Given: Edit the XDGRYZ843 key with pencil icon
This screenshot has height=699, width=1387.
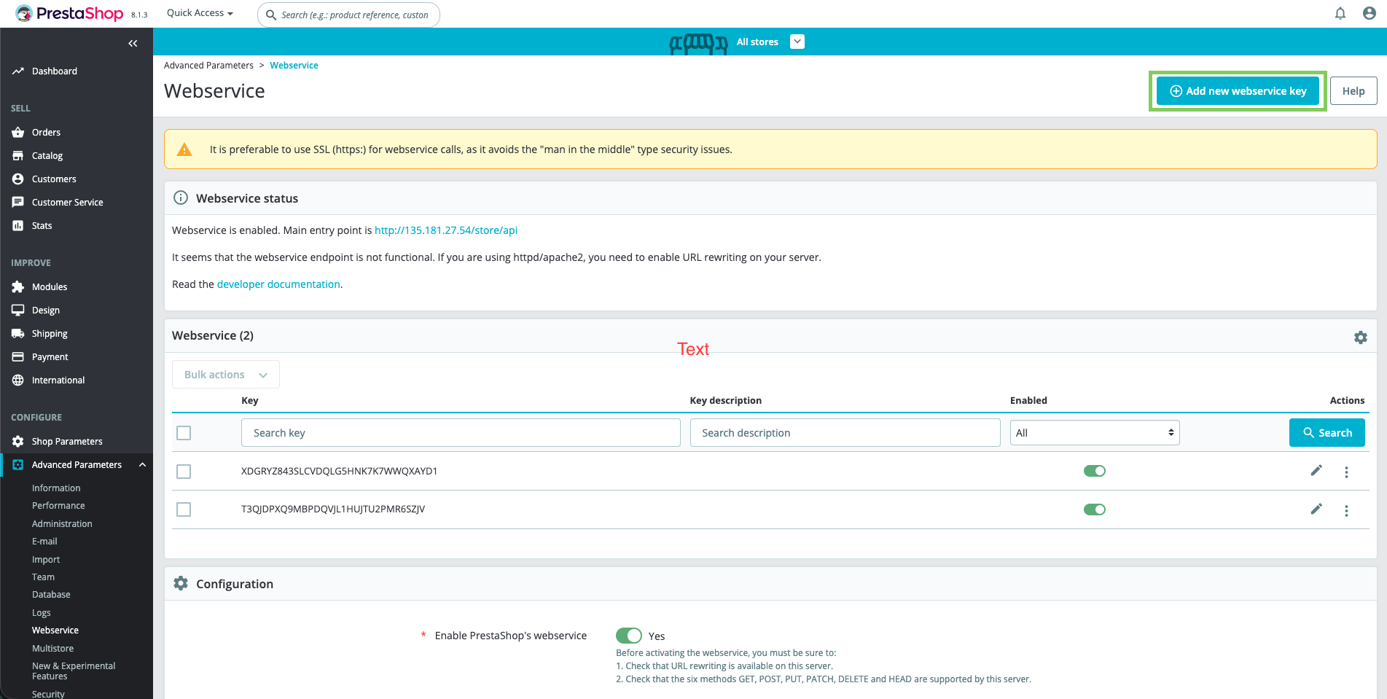Looking at the screenshot, I should 1316,471.
